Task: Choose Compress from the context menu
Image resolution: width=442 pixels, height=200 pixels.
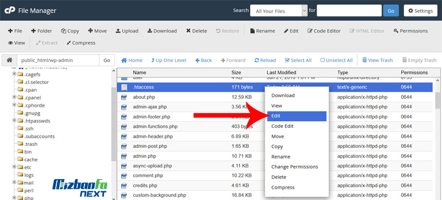Action: (297, 187)
